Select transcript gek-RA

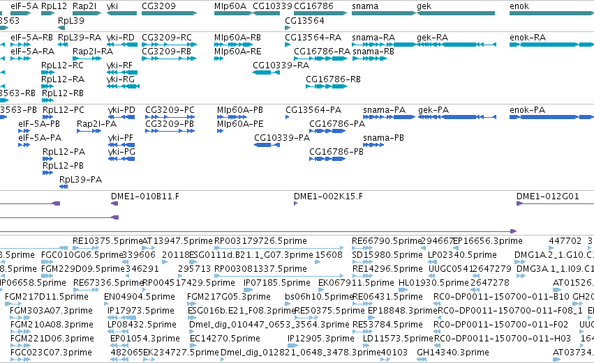click(x=433, y=38)
